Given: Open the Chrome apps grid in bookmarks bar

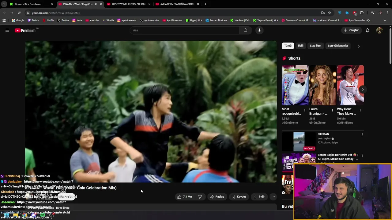Looking at the screenshot, I should 4,20.
